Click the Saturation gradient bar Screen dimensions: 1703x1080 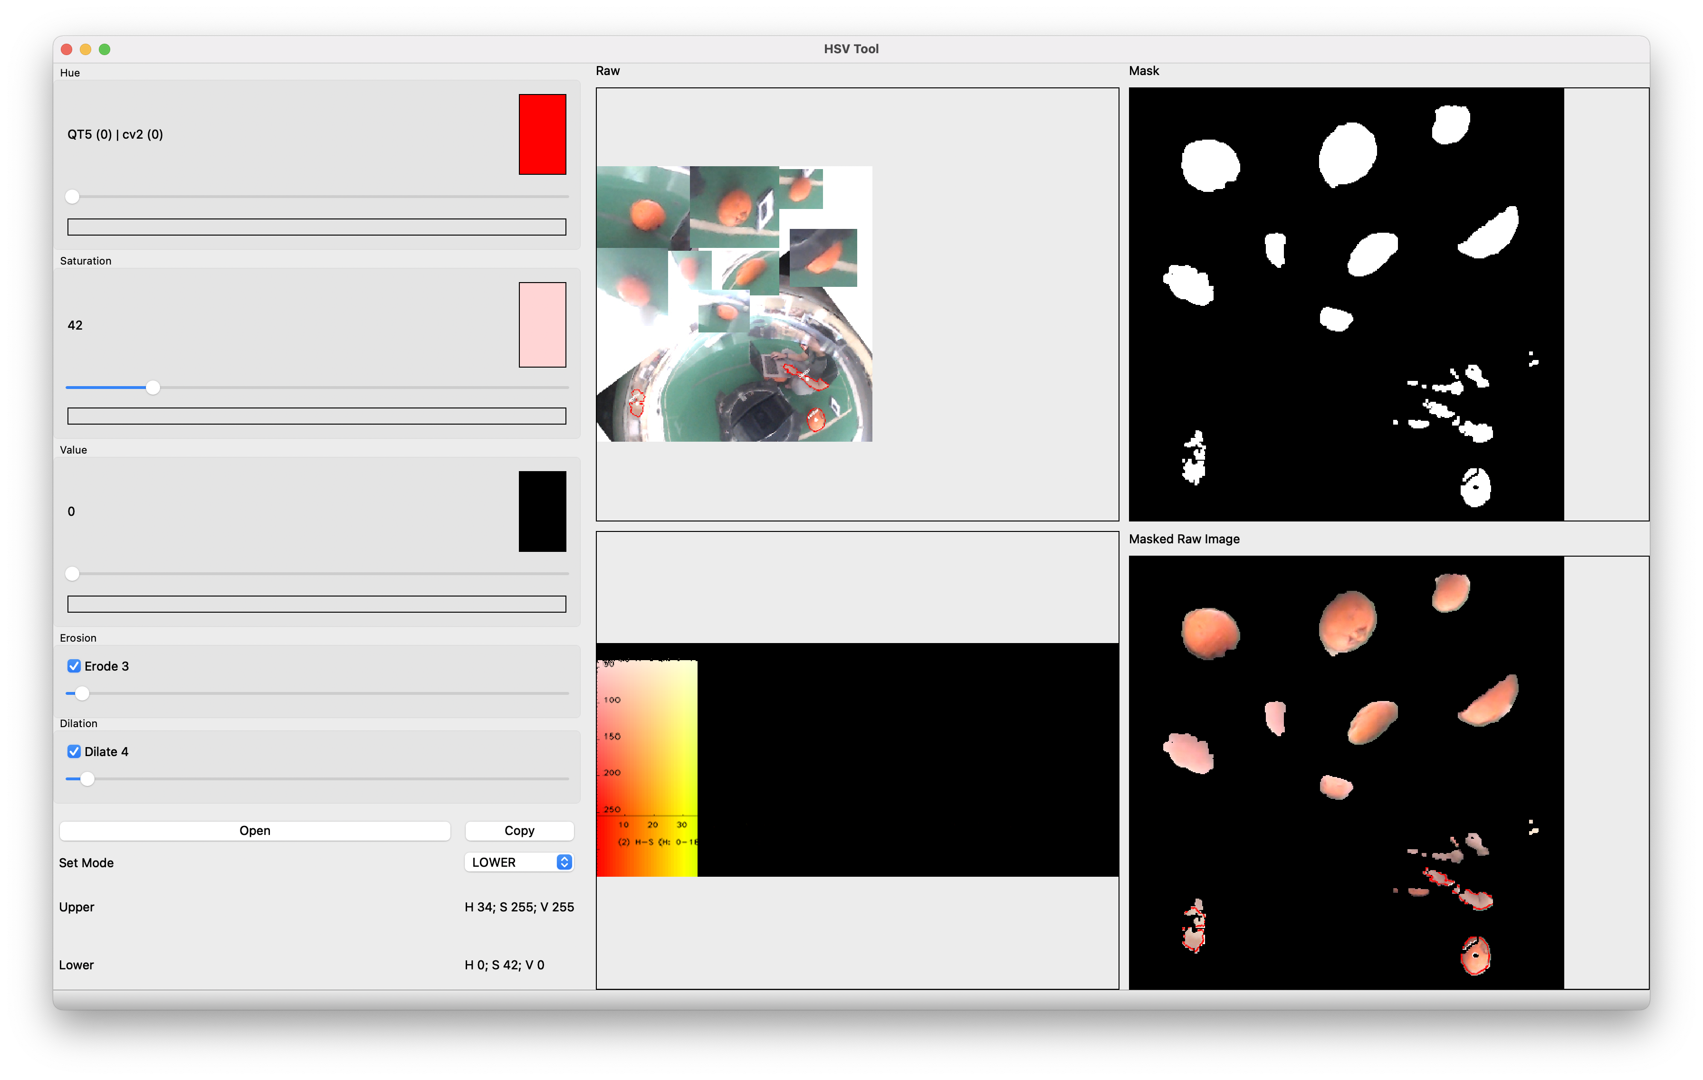(x=316, y=417)
